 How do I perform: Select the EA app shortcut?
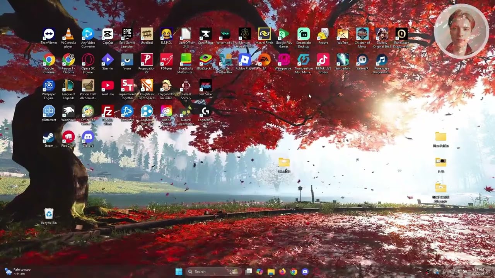pyautogui.click(x=265, y=60)
